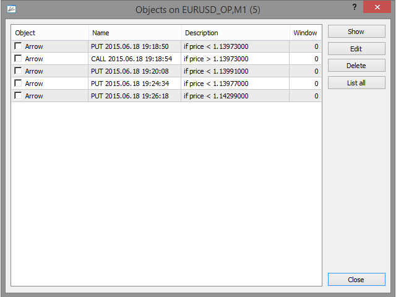Tick checkbox for PUT 2015.06.18 19:20:08 arrow
Image resolution: width=396 pixels, height=297 pixels.
point(18,71)
